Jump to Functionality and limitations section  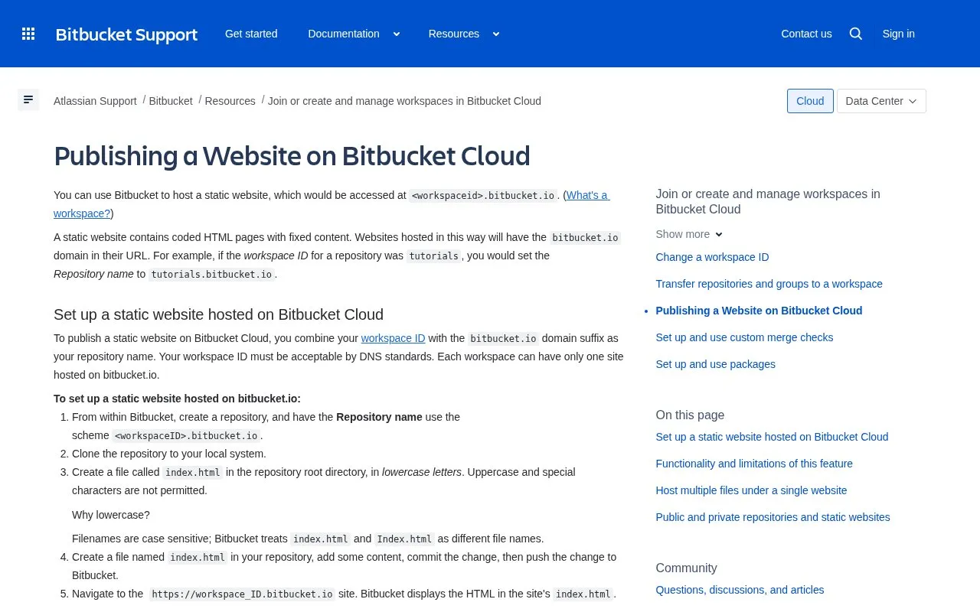point(754,464)
